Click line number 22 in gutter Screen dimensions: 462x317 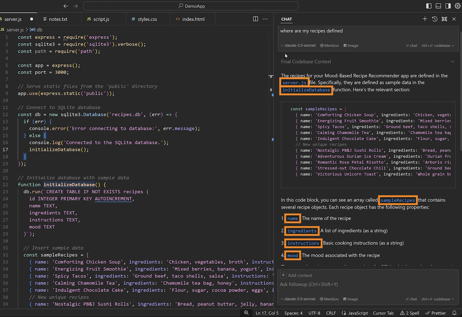click(x=5, y=185)
